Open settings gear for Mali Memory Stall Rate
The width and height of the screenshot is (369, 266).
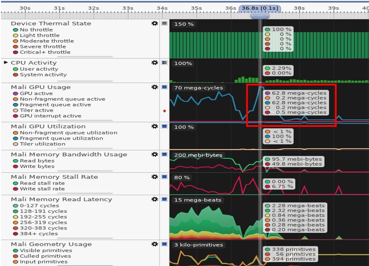click(x=155, y=177)
